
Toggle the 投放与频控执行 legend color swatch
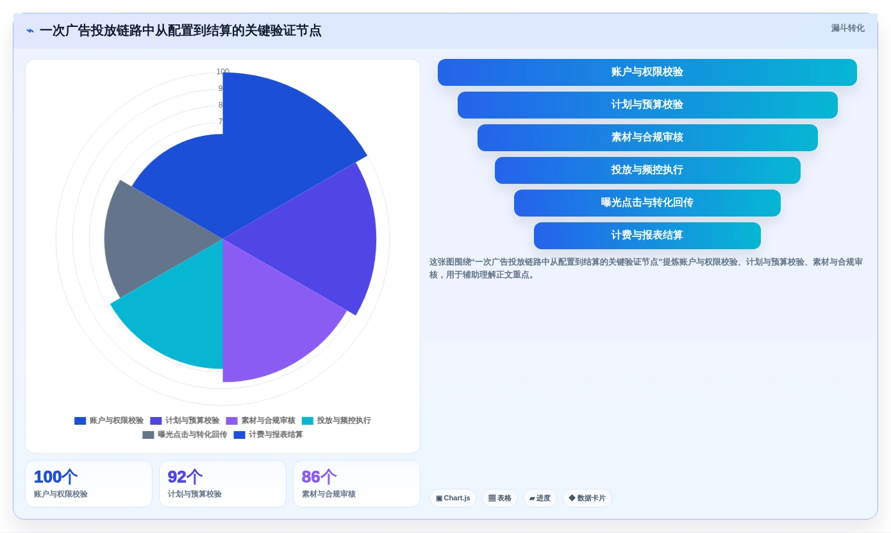(308, 421)
